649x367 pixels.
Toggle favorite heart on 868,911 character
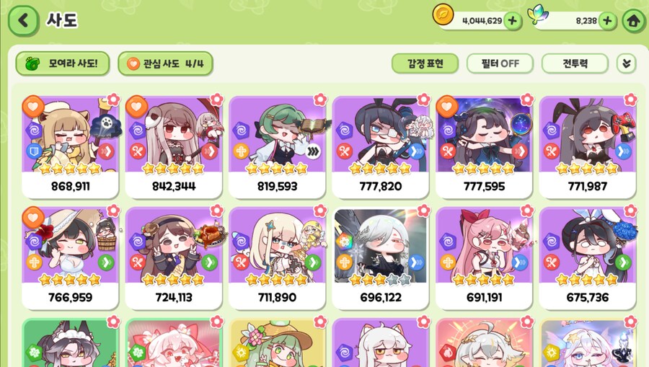pos(33,107)
